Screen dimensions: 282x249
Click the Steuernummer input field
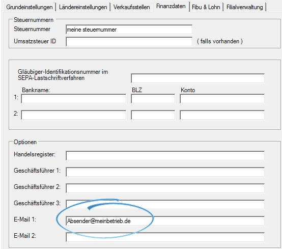[x=129, y=30]
